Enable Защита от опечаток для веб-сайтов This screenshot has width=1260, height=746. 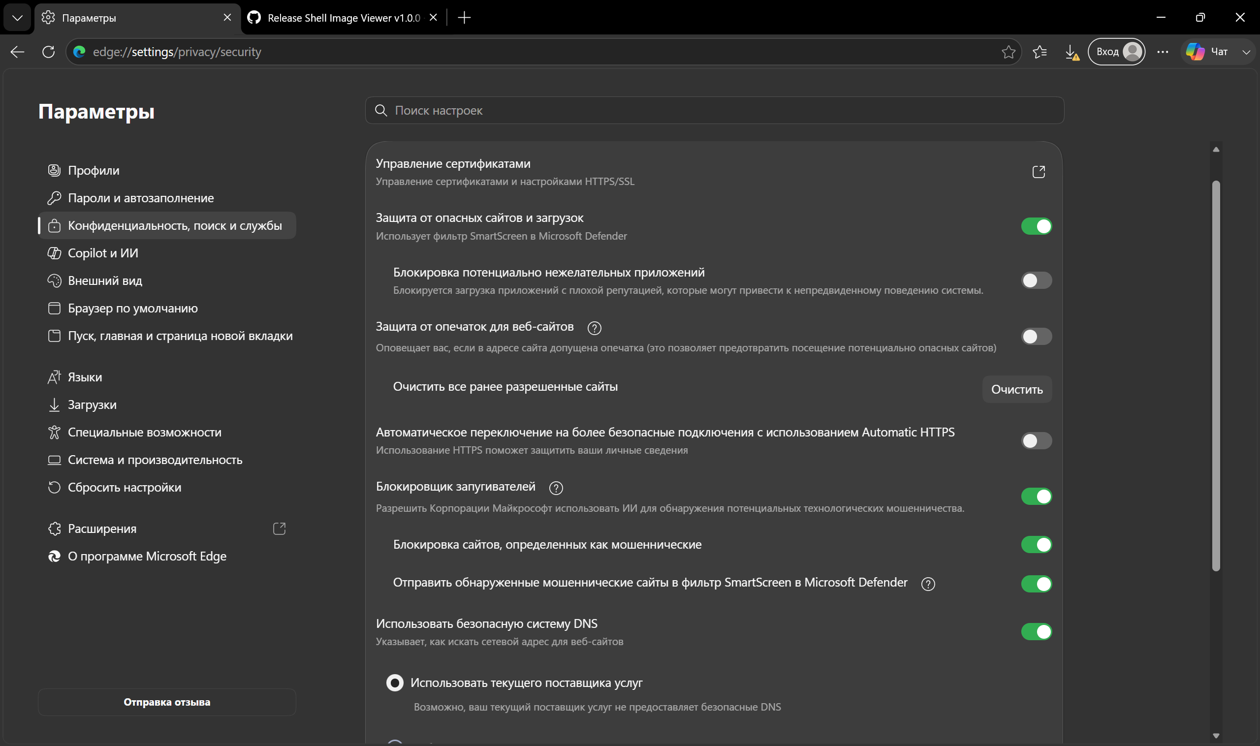click(x=1036, y=336)
